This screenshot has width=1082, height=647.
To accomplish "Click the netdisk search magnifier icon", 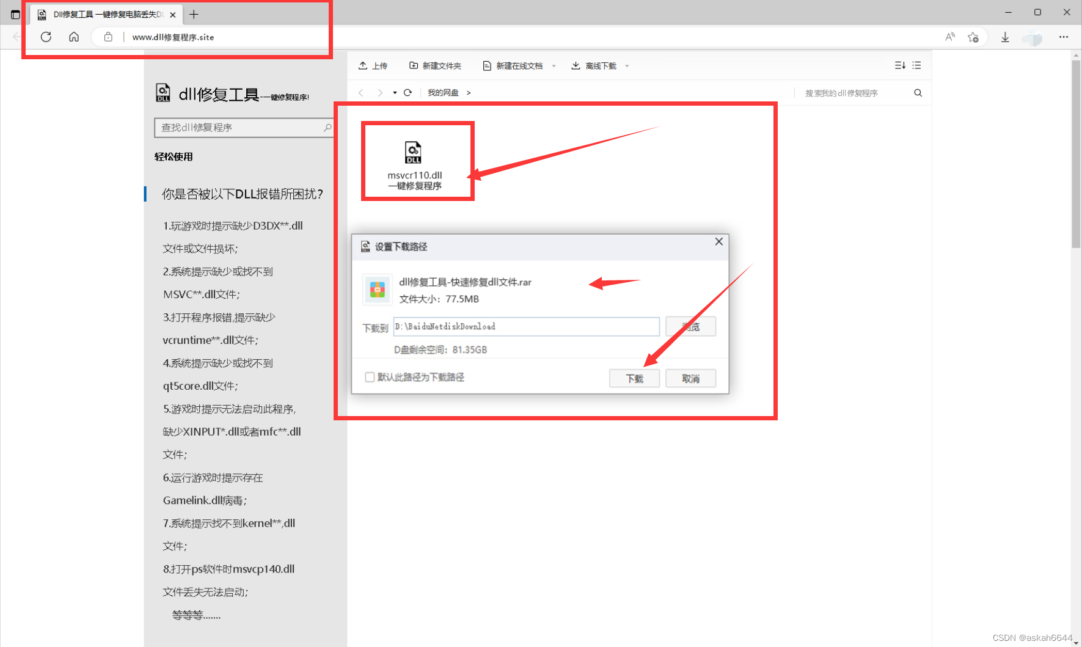I will 918,93.
